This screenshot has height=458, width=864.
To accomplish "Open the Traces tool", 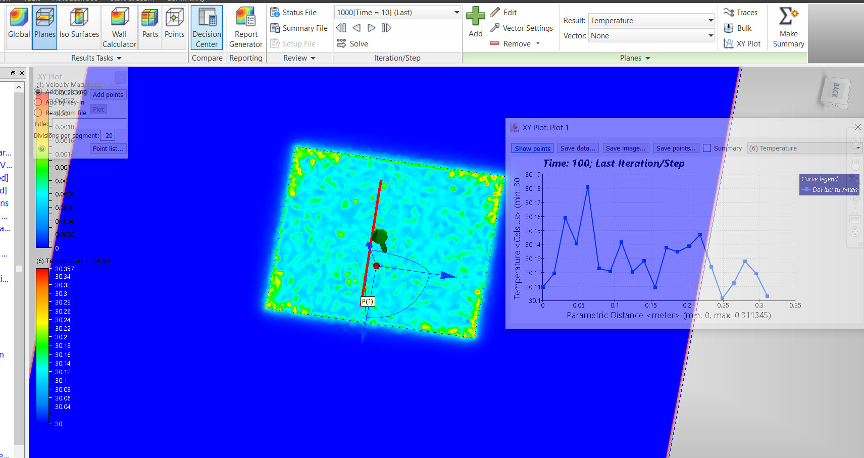I will tap(740, 13).
